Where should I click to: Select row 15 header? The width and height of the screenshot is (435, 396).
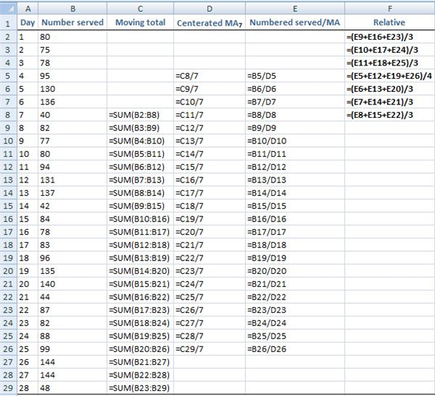tap(8, 206)
